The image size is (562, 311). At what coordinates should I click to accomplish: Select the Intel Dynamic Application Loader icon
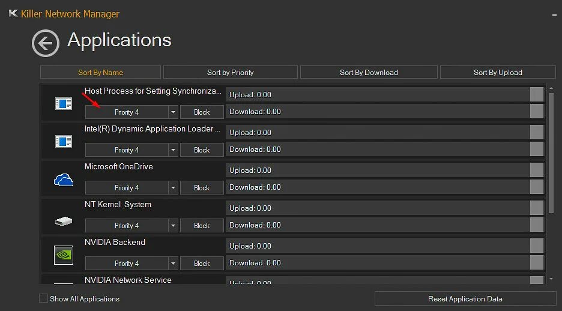(x=64, y=142)
